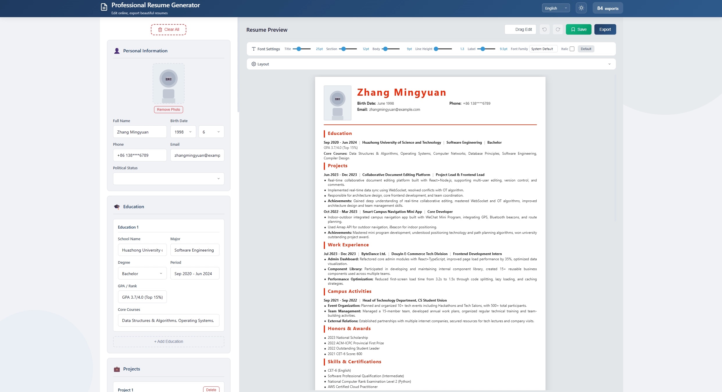The width and height of the screenshot is (722, 392).
Task: Enable the Italic checkbox
Action: pos(572,49)
